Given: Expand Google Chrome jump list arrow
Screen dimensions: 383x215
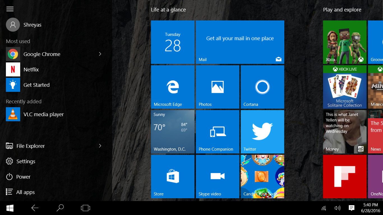Looking at the screenshot, I should 100,54.
